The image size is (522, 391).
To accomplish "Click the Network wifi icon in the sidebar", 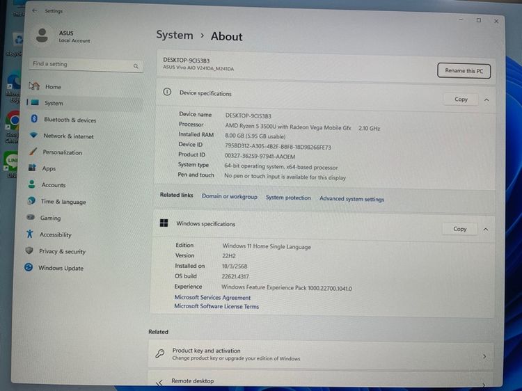I will pos(33,135).
